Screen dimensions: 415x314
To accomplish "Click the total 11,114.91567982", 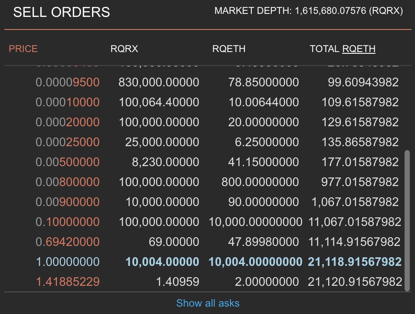I will (355, 242).
